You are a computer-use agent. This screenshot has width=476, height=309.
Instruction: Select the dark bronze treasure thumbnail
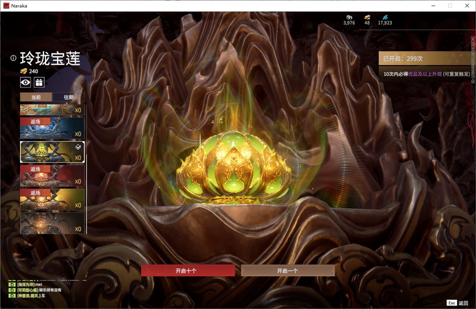tap(52, 223)
